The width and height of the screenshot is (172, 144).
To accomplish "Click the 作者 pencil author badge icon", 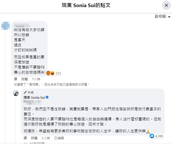I will point(25,92).
